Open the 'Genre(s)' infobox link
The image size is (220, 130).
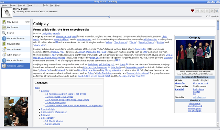[x=180, y=83]
